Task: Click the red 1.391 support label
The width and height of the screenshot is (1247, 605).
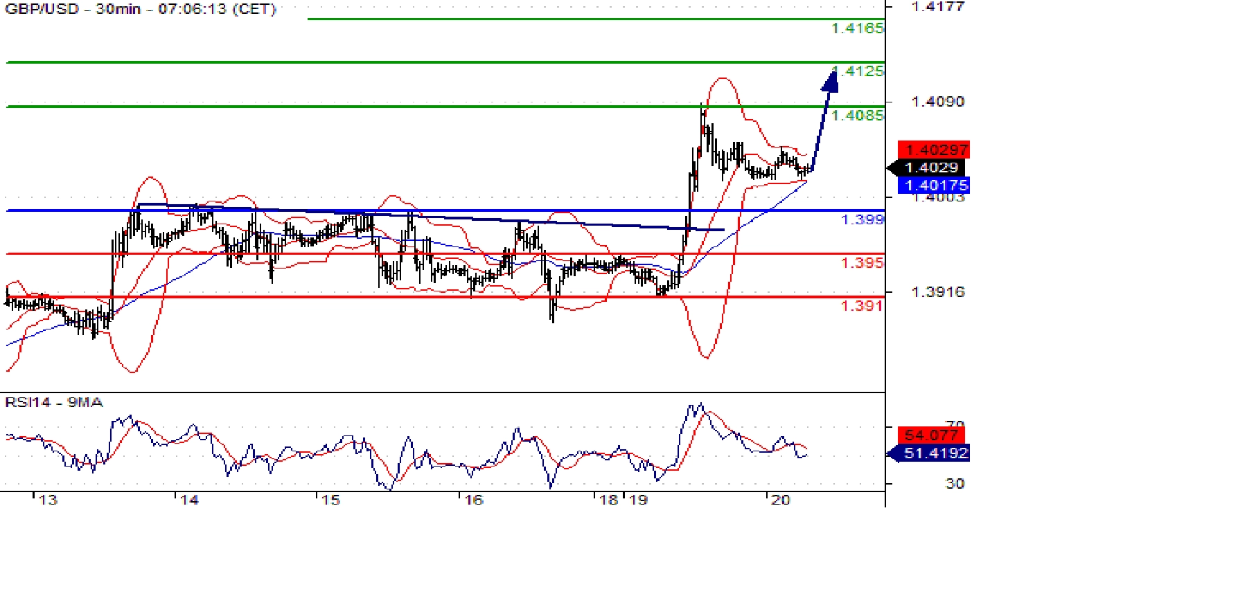Action: [x=862, y=306]
